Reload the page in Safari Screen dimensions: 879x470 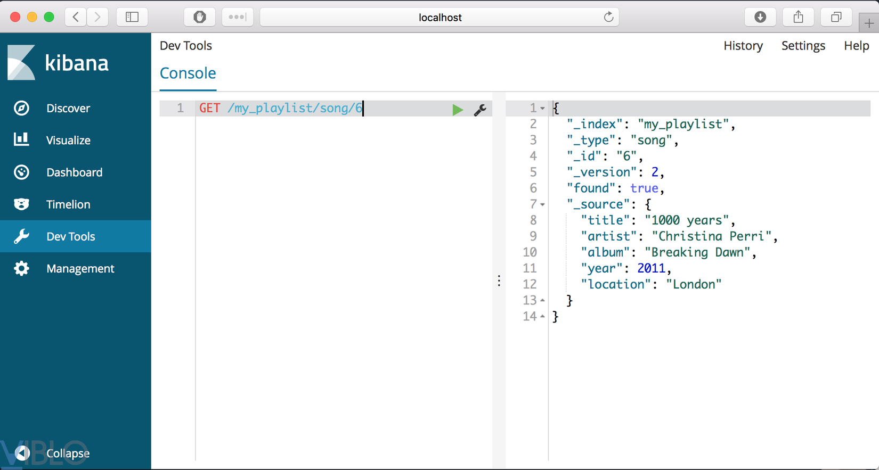pyautogui.click(x=608, y=17)
